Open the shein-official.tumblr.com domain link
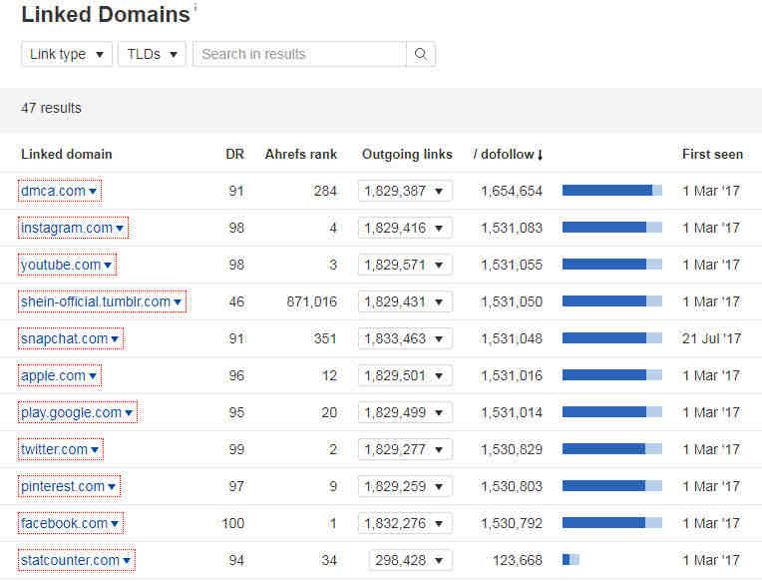 click(x=96, y=301)
